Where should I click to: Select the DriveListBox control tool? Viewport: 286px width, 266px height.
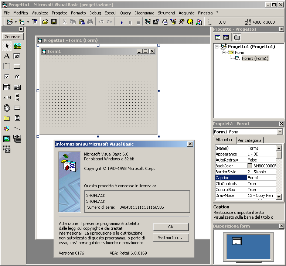point(17,108)
